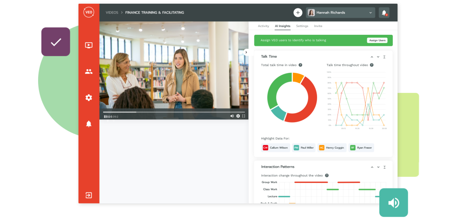Click the video frame of the presenters
Image resolution: width=476 pixels, height=221 pixels.
click(174, 65)
